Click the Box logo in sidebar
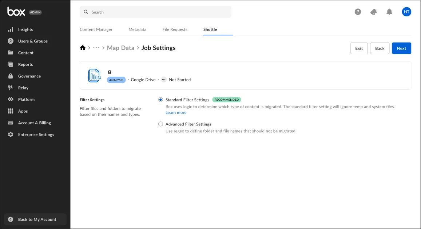Image resolution: width=421 pixels, height=229 pixels. [x=16, y=12]
